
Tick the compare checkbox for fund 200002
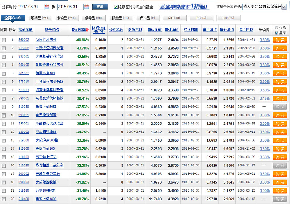pos(4,174)
